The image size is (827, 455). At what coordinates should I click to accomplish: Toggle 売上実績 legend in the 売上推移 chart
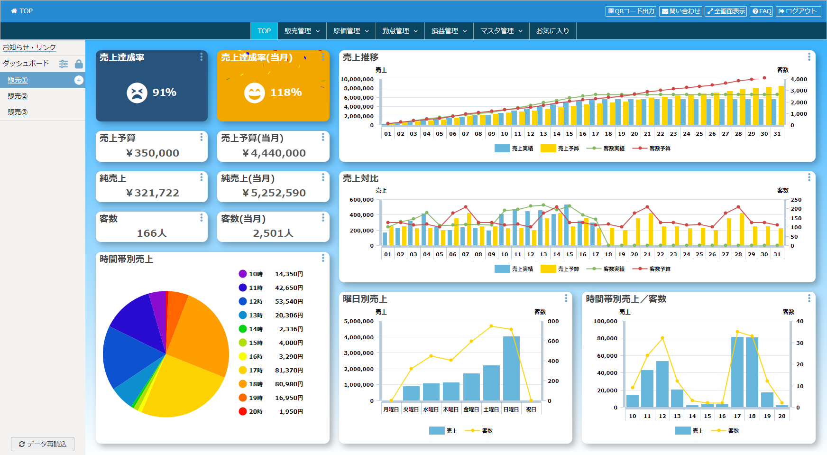(514, 149)
